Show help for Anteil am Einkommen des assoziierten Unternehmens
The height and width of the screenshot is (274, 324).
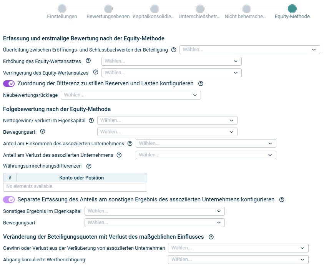click(130, 143)
